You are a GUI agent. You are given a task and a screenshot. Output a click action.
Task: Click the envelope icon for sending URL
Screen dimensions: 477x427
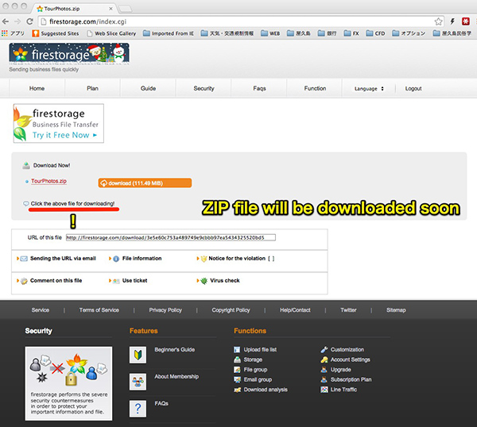point(24,259)
